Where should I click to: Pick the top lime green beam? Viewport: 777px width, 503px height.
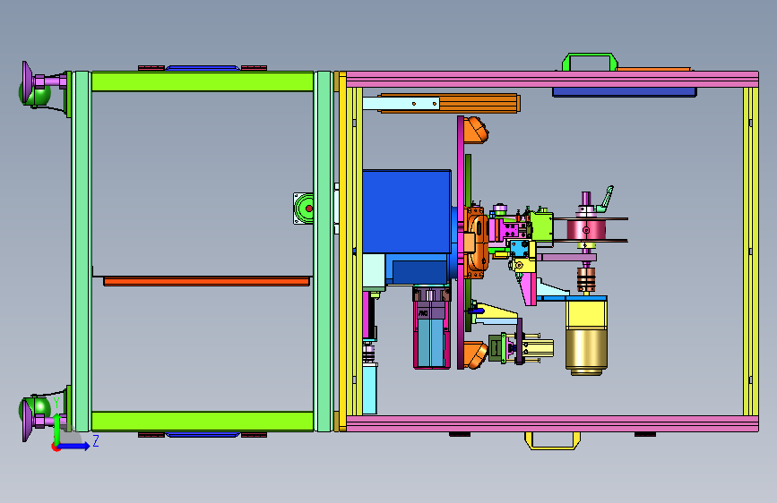[203, 81]
